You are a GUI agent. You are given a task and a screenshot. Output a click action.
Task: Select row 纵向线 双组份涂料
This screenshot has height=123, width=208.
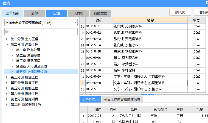click(x=150, y=39)
